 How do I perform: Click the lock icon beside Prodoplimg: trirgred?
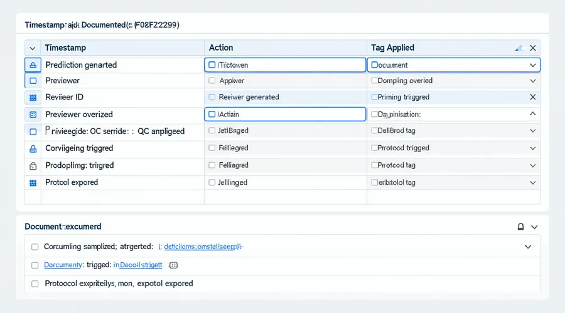click(33, 166)
